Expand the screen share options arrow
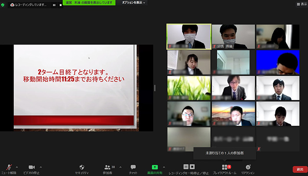This screenshot has height=176, width=308. click(164, 167)
